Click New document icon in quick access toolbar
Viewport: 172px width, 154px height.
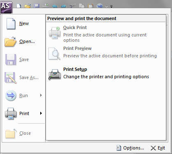(x=19, y=6)
